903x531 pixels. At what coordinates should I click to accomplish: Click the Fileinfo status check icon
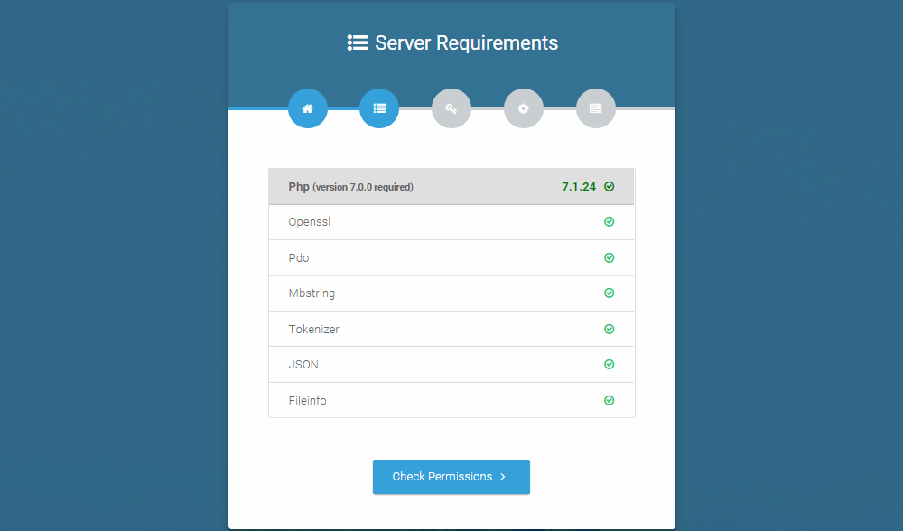610,400
